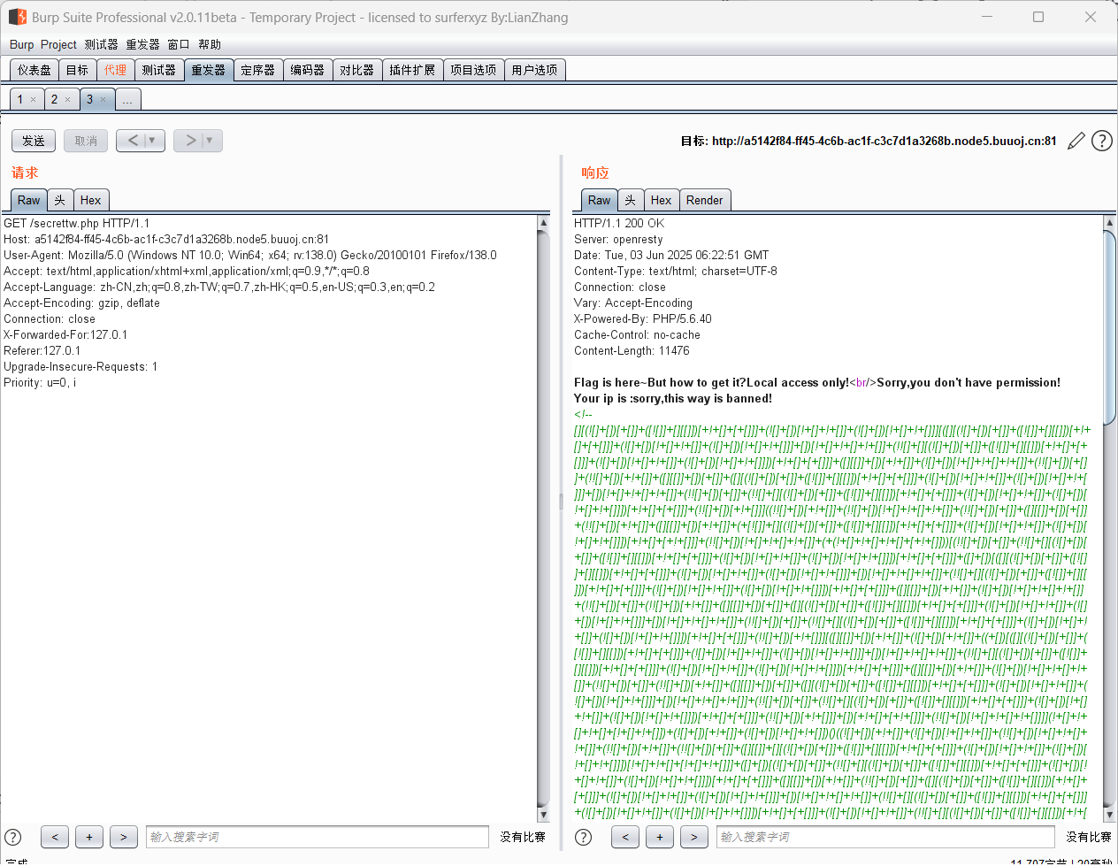Click the response search input field
Viewport: 1118px width, 866px height.
click(x=885, y=837)
